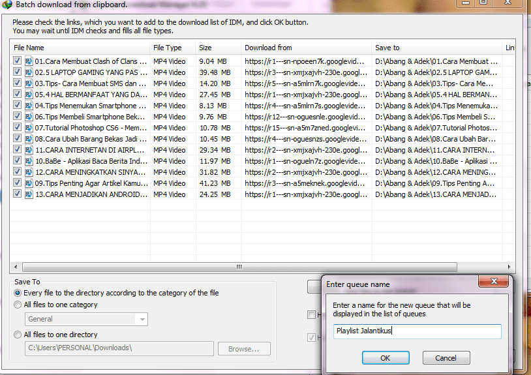The image size is (531, 375).
Task: Click the file icon for 06.Tips Membeli Smartphone
Action: coord(29,117)
